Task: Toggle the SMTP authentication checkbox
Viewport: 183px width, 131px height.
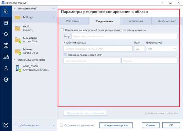Action: [65, 55]
